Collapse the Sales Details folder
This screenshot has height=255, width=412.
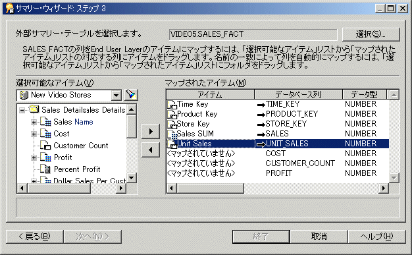(22, 110)
